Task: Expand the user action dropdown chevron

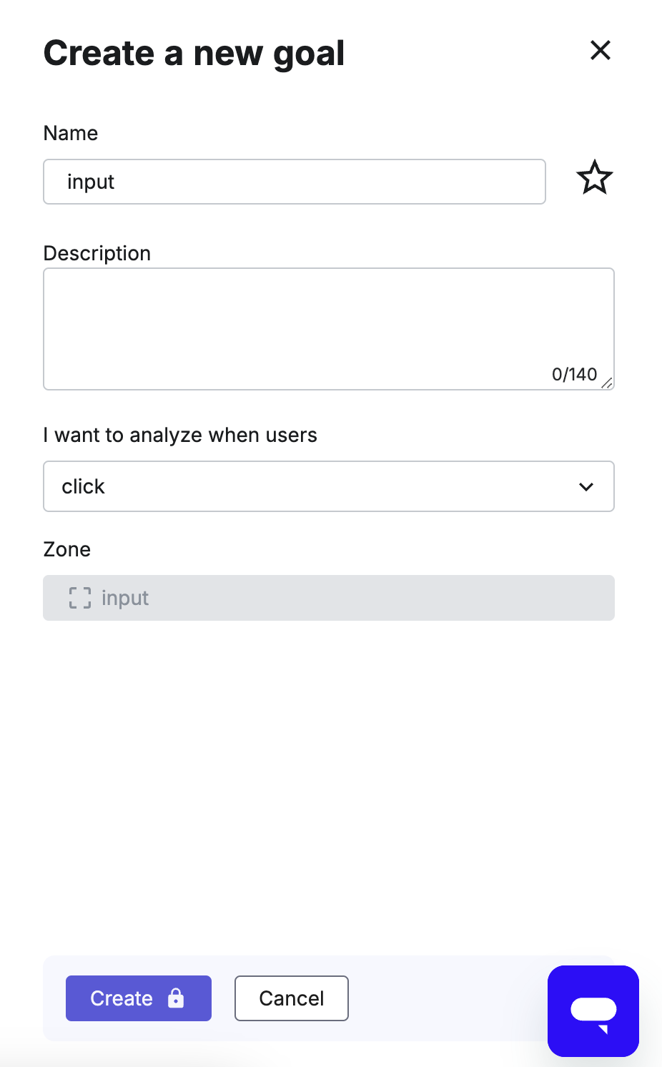Action: [586, 487]
